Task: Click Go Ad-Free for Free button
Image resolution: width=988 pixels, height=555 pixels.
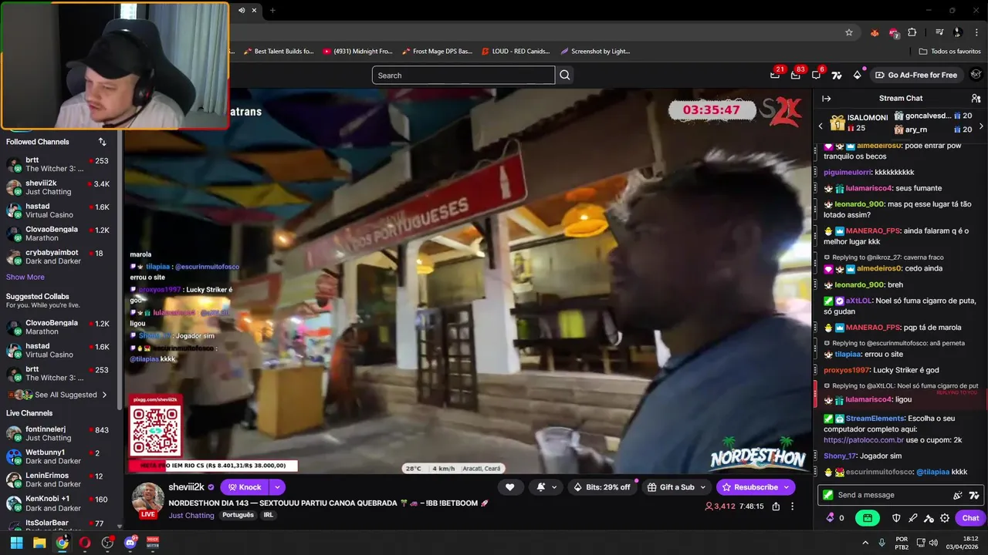Action: tap(916, 75)
